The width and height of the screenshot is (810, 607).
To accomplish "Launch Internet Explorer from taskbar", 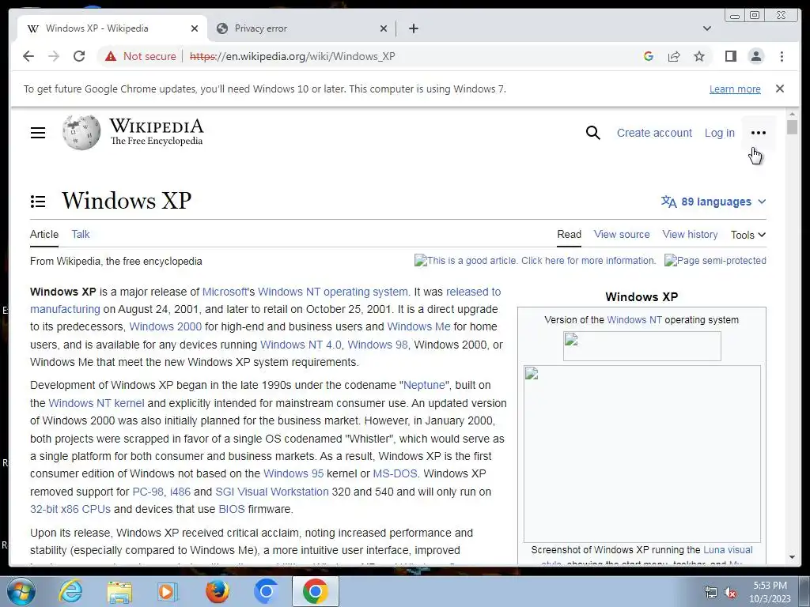I will pos(70,591).
